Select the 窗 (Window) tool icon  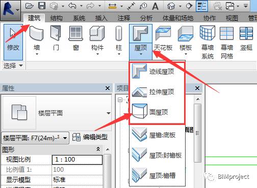76,33
